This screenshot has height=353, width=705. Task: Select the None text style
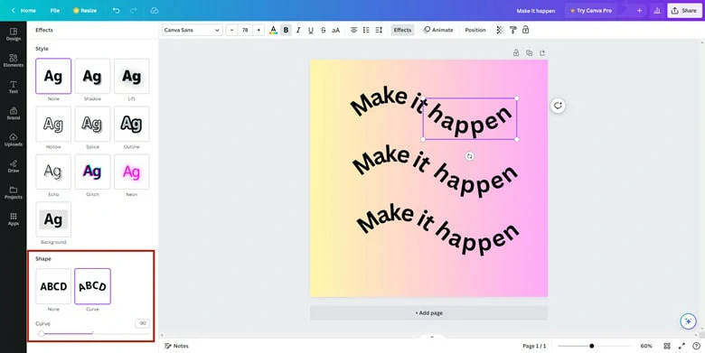pos(53,76)
